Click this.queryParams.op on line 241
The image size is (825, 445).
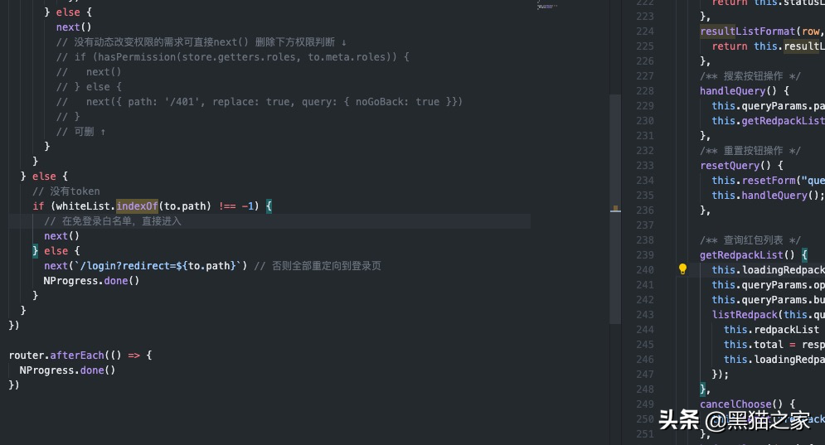768,285
